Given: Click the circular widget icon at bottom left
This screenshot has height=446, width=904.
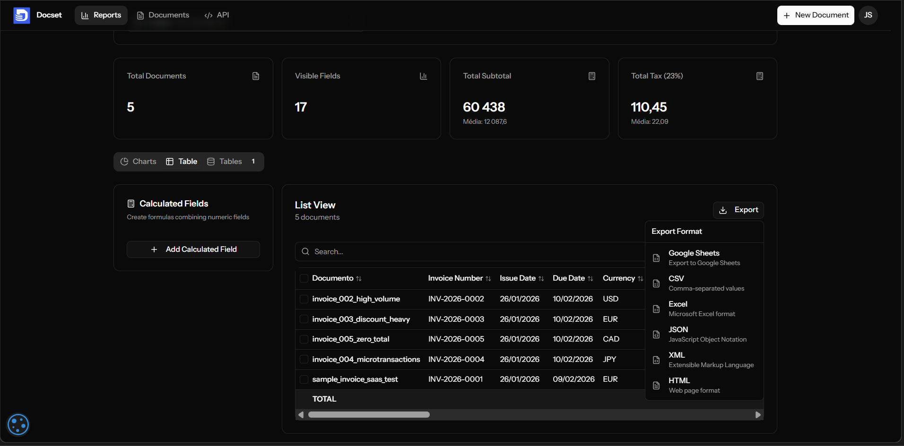Looking at the screenshot, I should click(18, 424).
